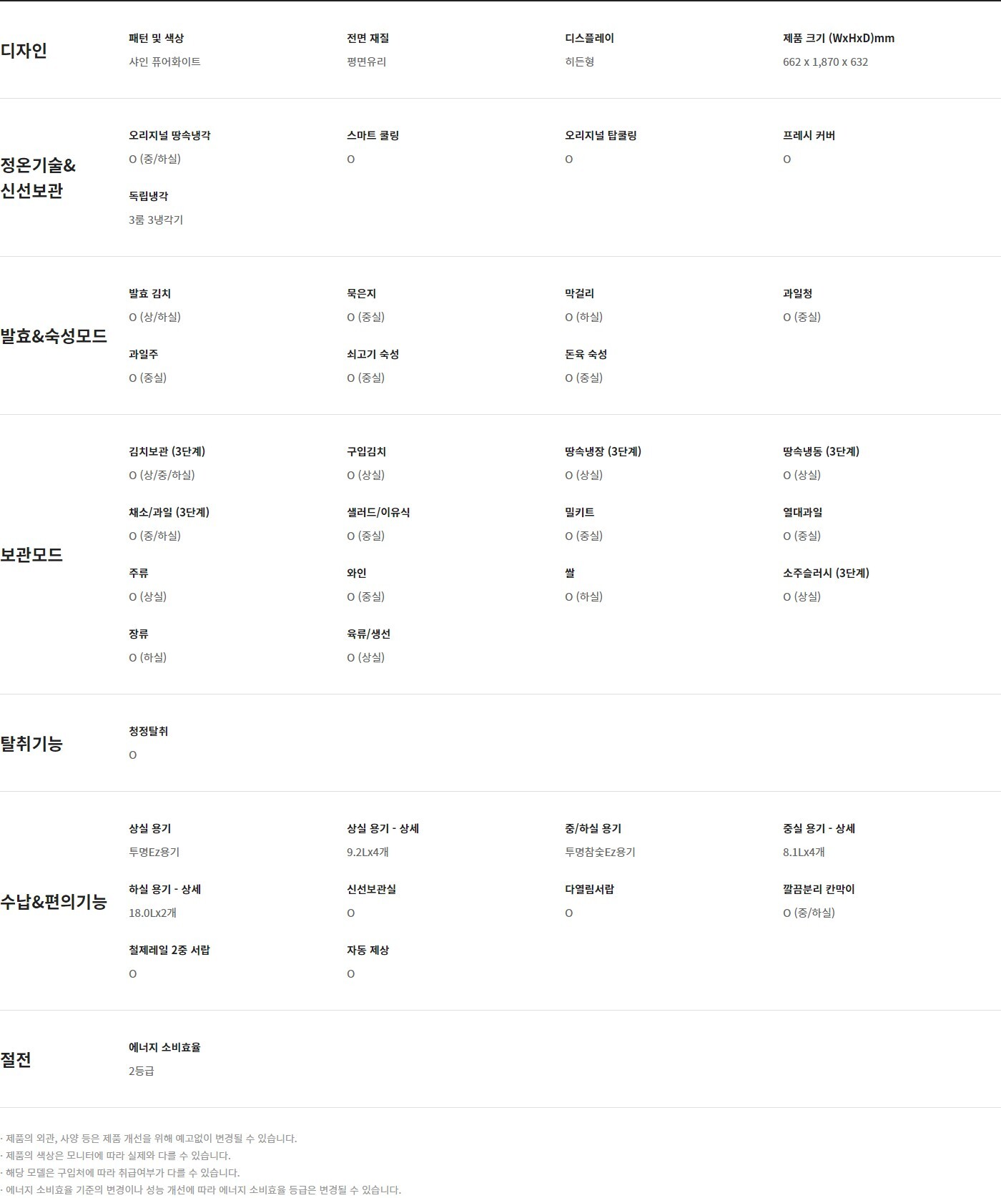This screenshot has height=1198, width=1001.
Task: Click the 제품 크기 (WxHxD)mm label
Action: (x=838, y=38)
